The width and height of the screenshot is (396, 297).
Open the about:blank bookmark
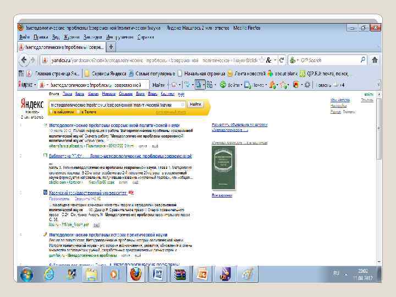282,74
